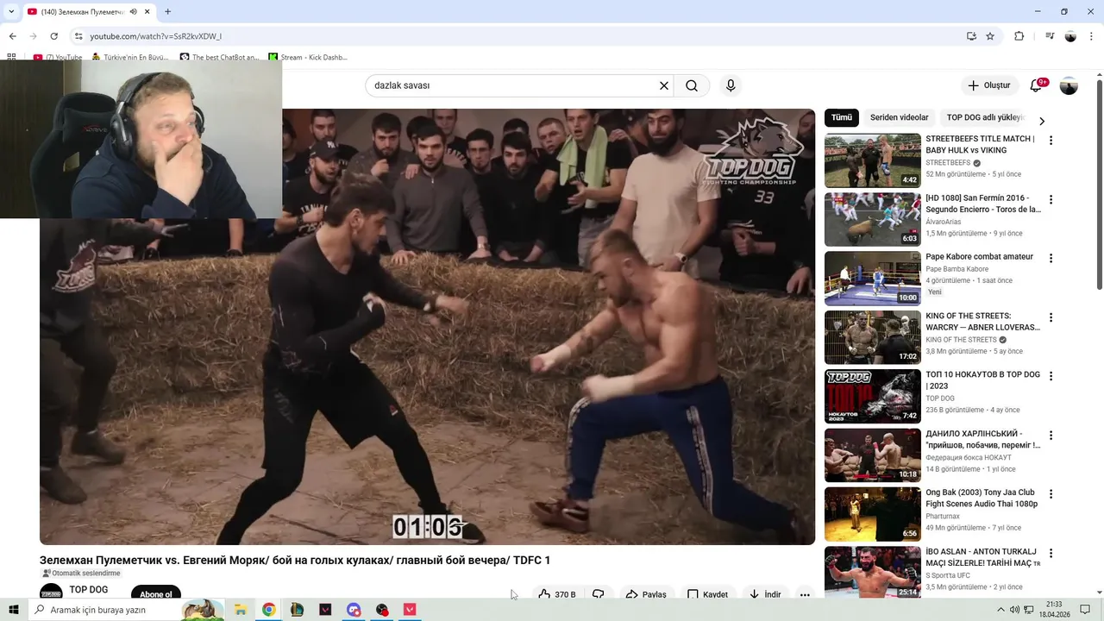The width and height of the screenshot is (1104, 621).
Task: Open KING OF THE STREETS: WARCRY title link
Action: pos(982,322)
